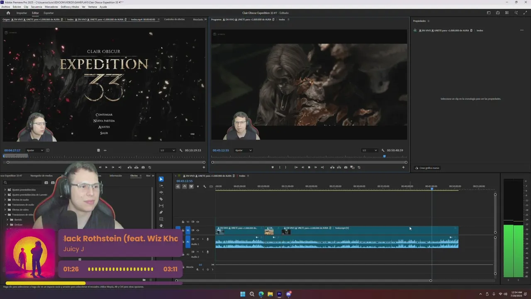Open Program monitor resolution dropdown 1/2
Screen dimensions: 531x299
[x=370, y=150]
